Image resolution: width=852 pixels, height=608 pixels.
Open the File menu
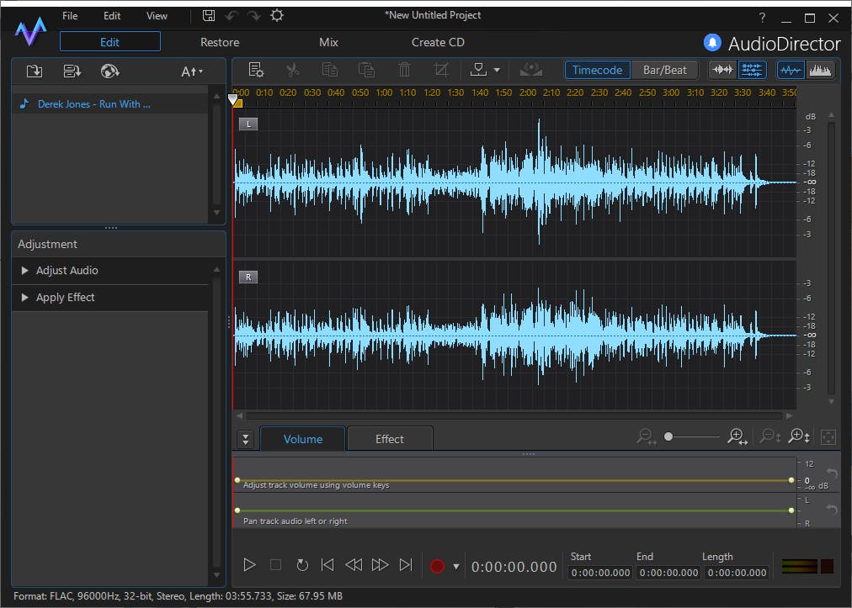(70, 16)
